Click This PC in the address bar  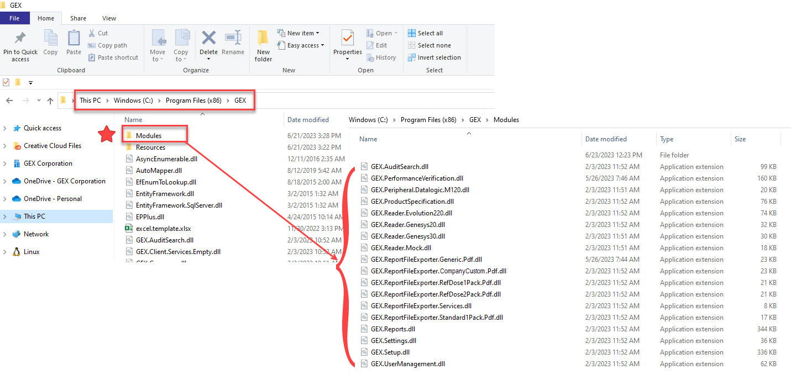pos(90,101)
